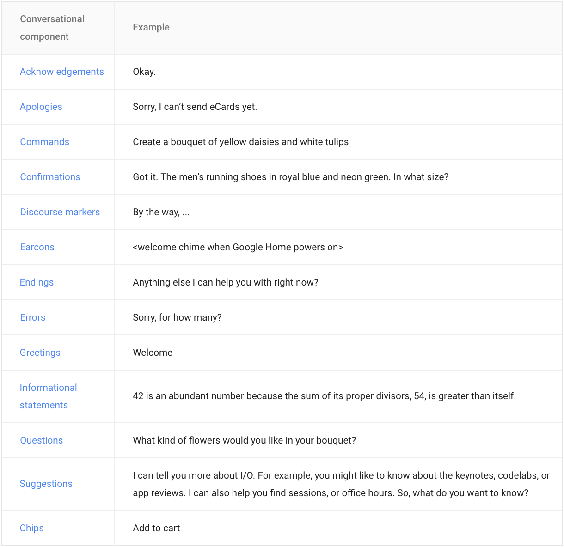
Task: Click the Questions link
Action: click(x=41, y=440)
